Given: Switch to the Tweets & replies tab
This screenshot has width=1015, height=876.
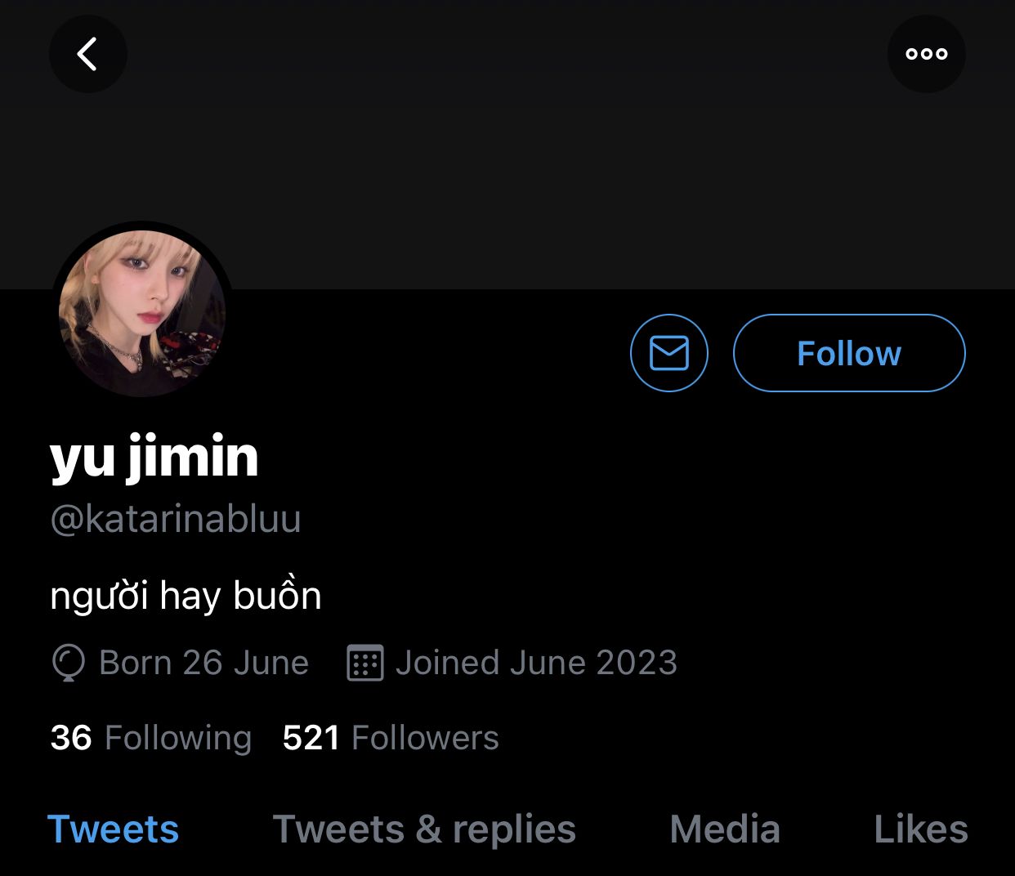Looking at the screenshot, I should (x=424, y=829).
